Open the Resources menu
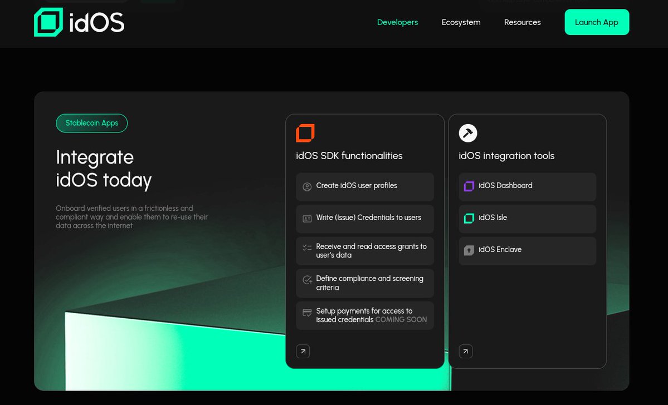Viewport: 668px width, 405px height. tap(522, 22)
